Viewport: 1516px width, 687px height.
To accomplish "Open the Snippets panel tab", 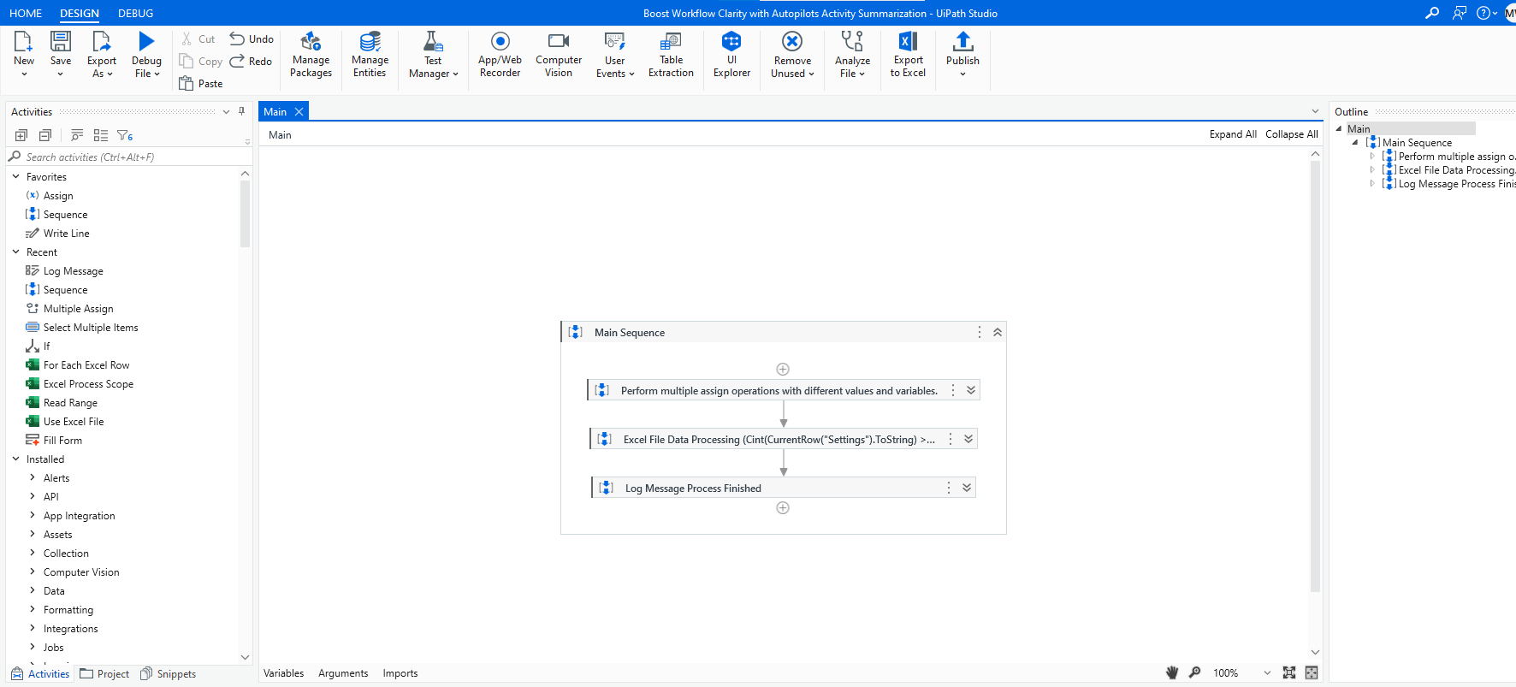I will point(168,674).
